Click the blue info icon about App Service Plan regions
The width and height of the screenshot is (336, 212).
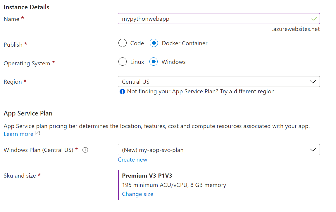pos(122,91)
